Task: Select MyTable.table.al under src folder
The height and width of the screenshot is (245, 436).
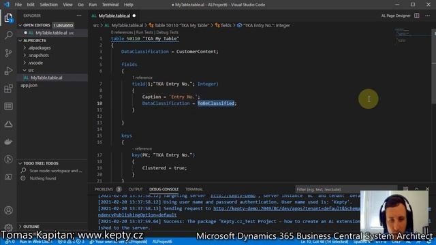Action: (x=53, y=78)
